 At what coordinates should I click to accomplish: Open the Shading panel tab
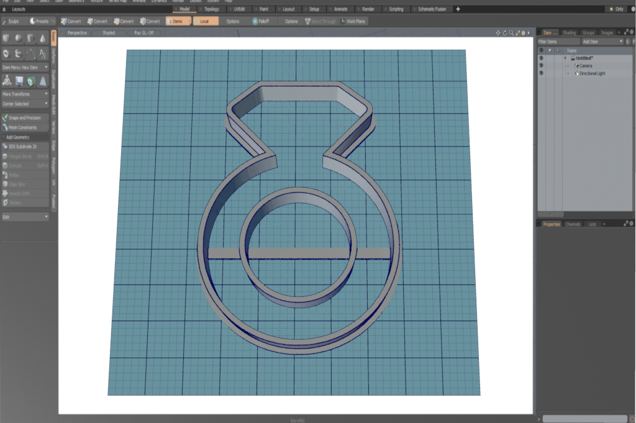click(569, 32)
